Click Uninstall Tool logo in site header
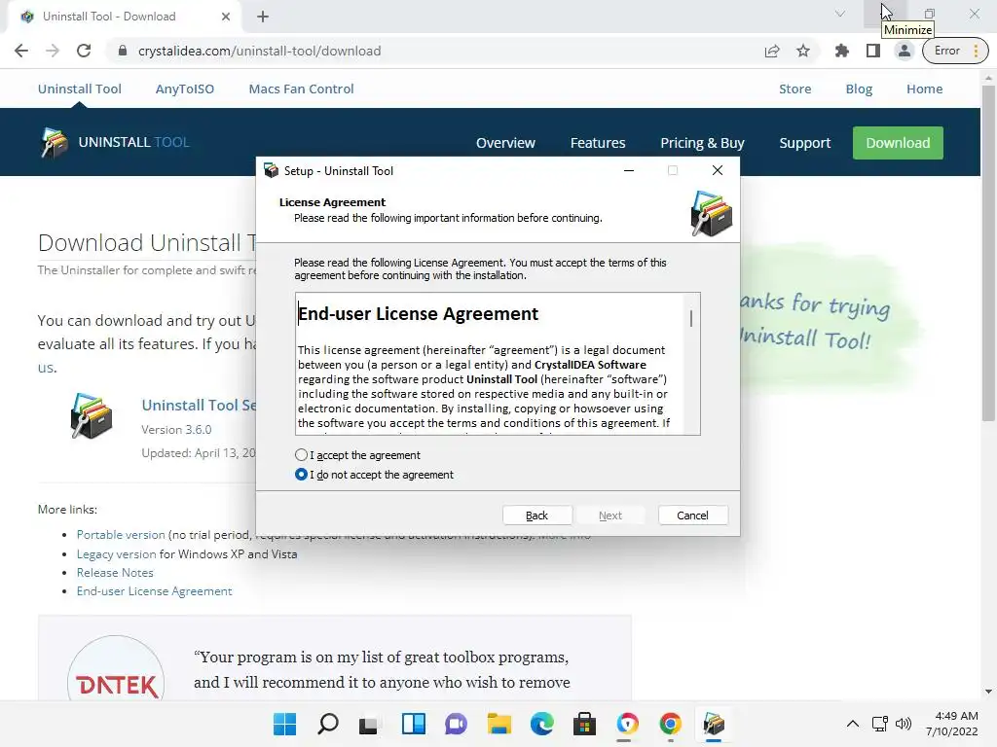The height and width of the screenshot is (747, 997). (x=115, y=142)
